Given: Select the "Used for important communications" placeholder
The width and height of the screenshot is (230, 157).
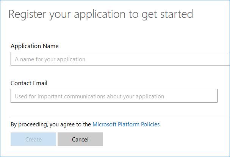Looking at the screenshot, I should tap(89, 96).
